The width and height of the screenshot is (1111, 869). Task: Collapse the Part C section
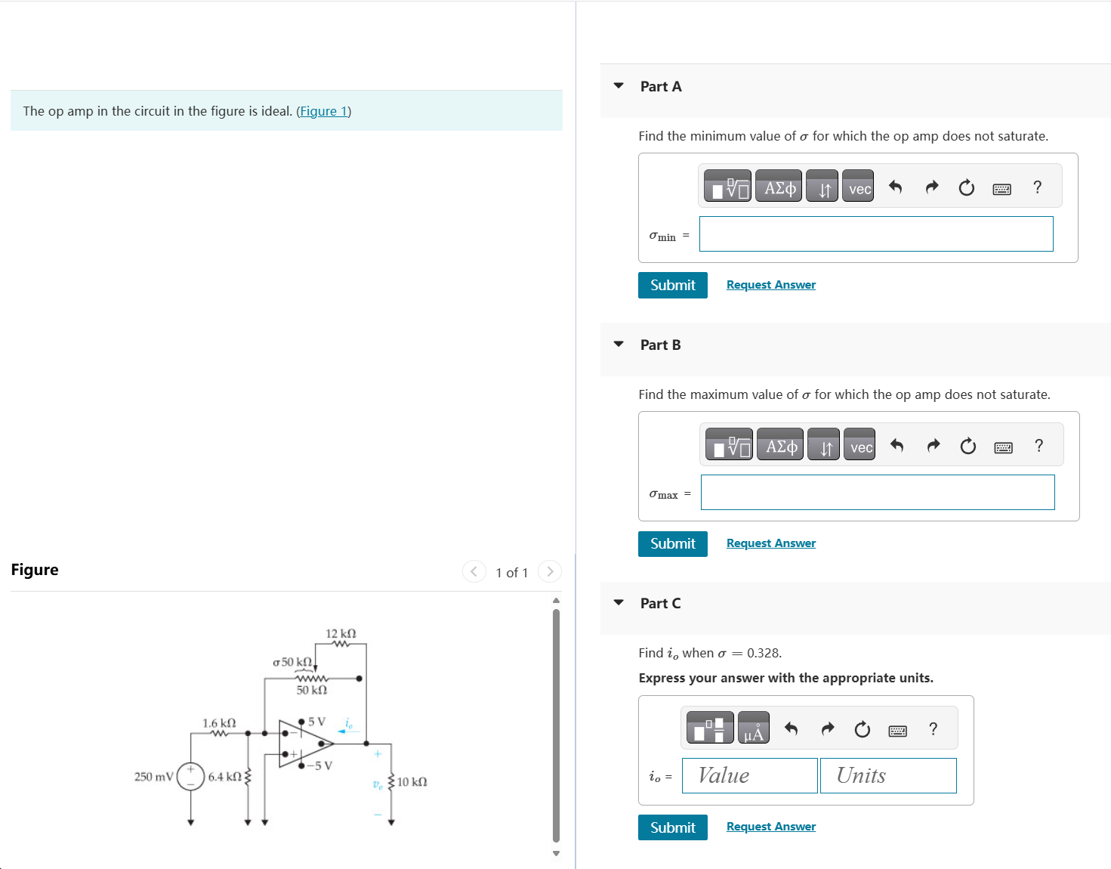point(619,602)
